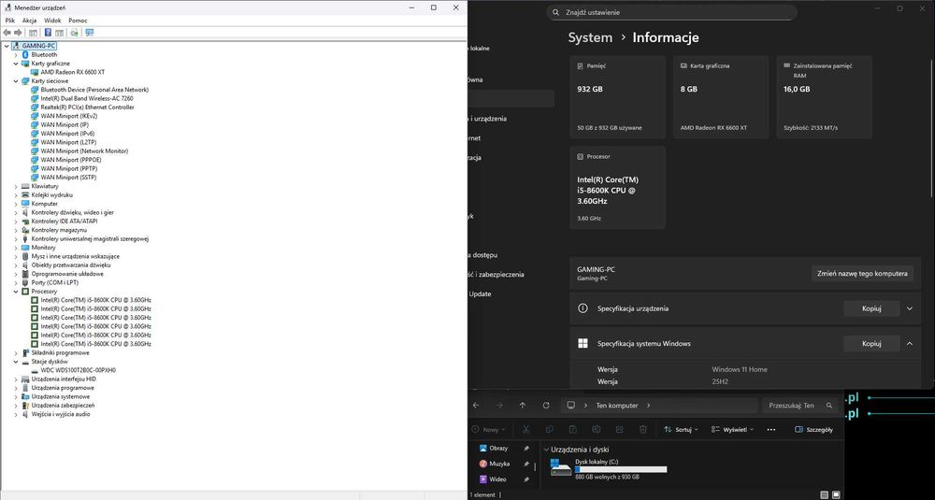
Task: Collapse the Karty sieciowe category
Action: (x=16, y=81)
